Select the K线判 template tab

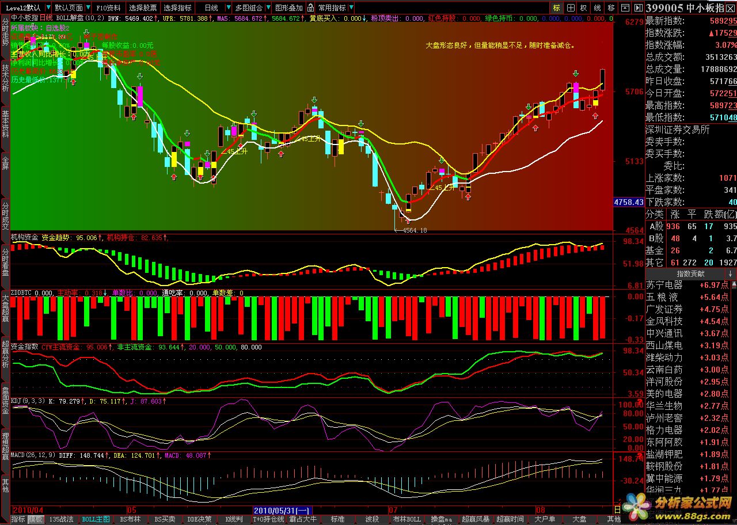click(x=234, y=519)
